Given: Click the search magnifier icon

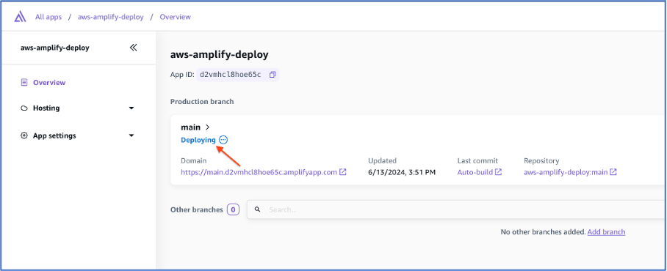Looking at the screenshot, I should coord(257,209).
